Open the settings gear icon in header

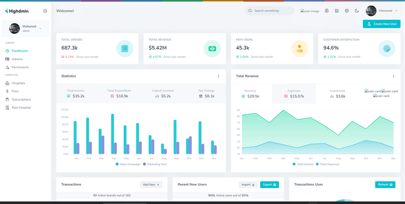point(346,11)
